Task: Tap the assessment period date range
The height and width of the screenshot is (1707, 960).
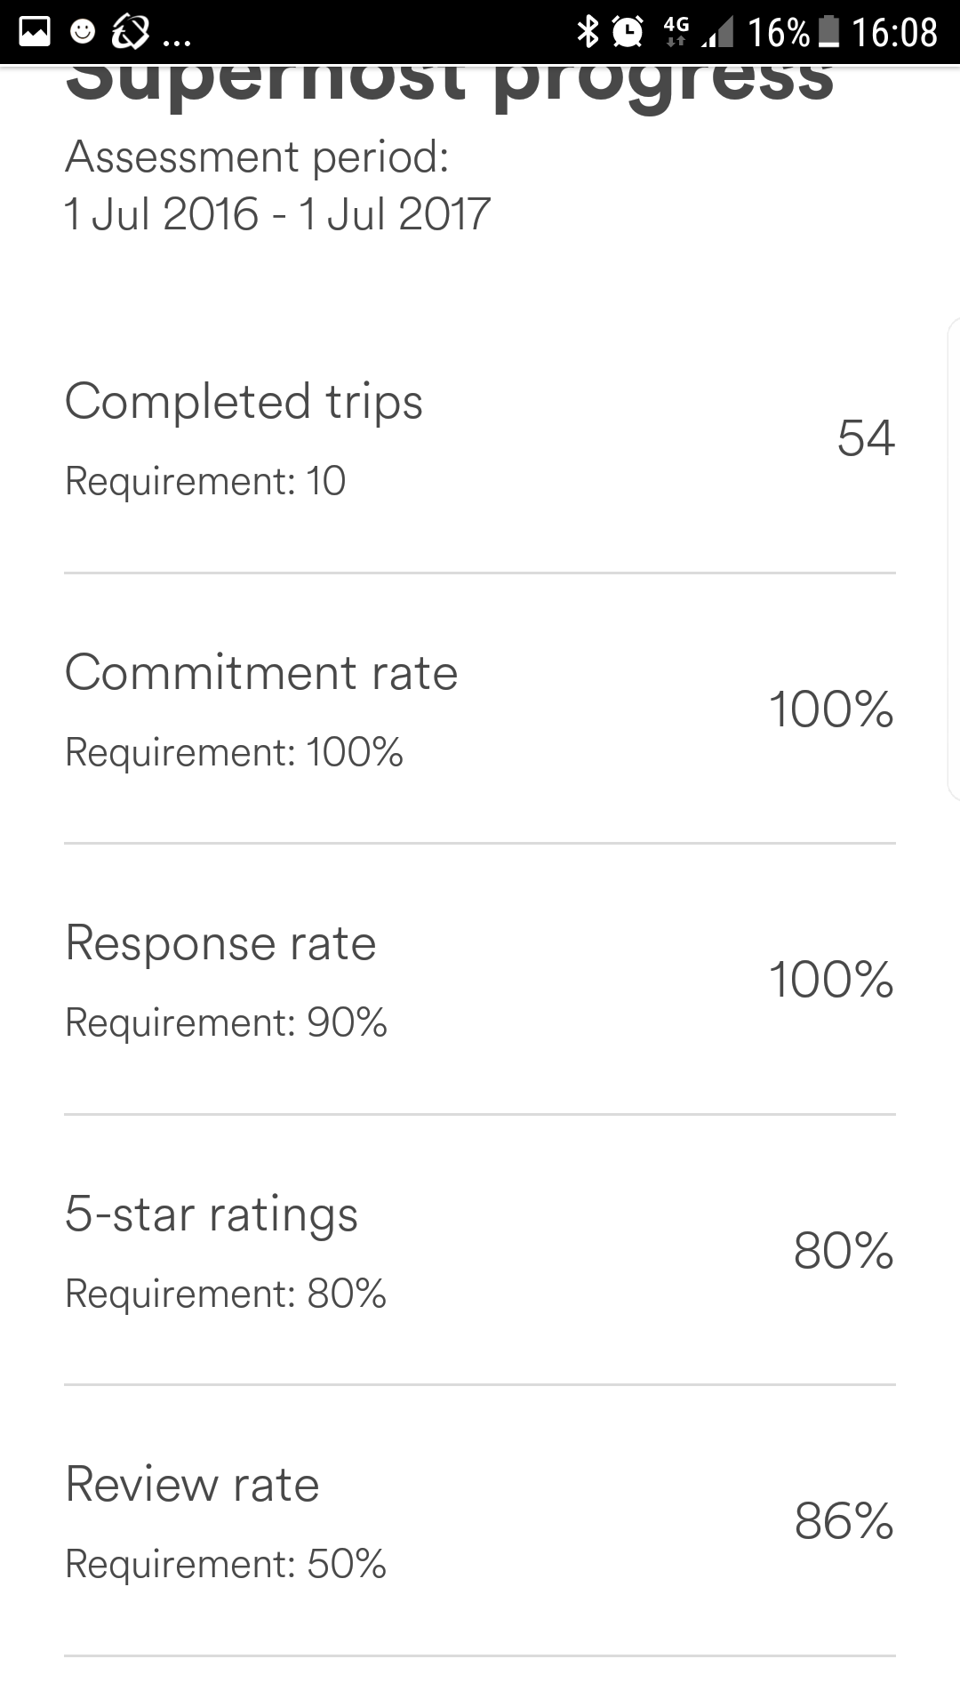Action: [277, 214]
